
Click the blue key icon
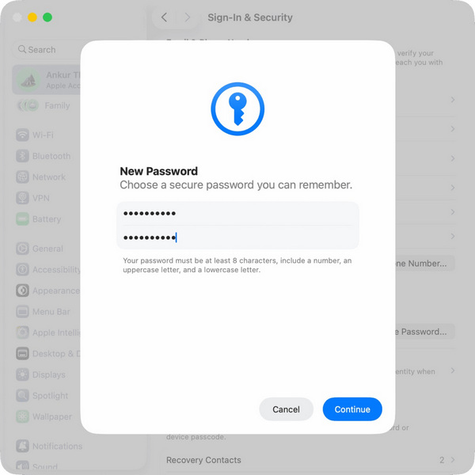coord(237,108)
